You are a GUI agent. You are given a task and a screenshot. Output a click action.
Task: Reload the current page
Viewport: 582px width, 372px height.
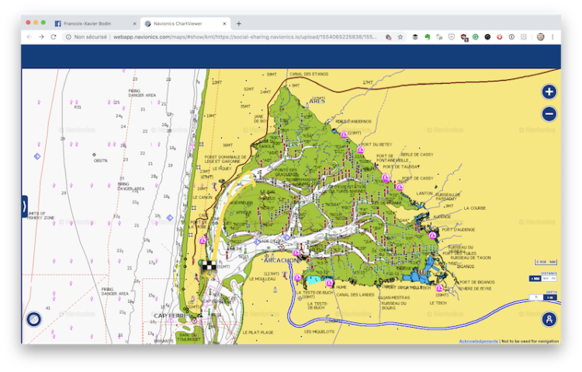pyautogui.click(x=54, y=37)
